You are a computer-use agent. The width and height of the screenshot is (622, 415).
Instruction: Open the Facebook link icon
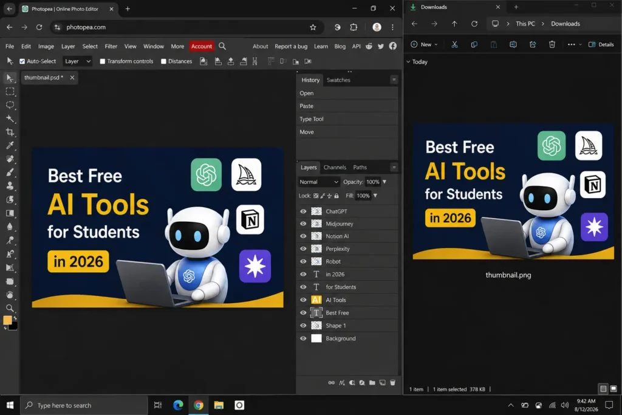[x=393, y=46]
